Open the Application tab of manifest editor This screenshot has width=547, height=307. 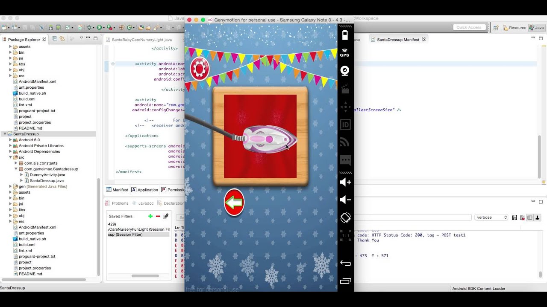(x=145, y=190)
